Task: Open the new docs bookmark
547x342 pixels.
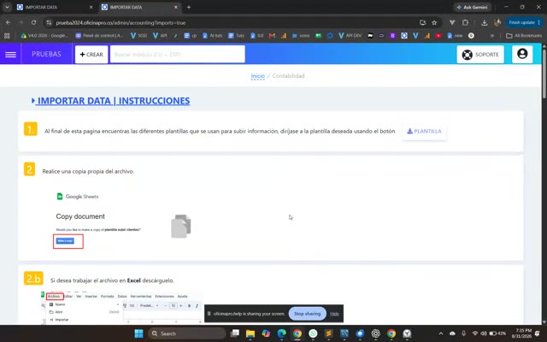Action: [455, 36]
